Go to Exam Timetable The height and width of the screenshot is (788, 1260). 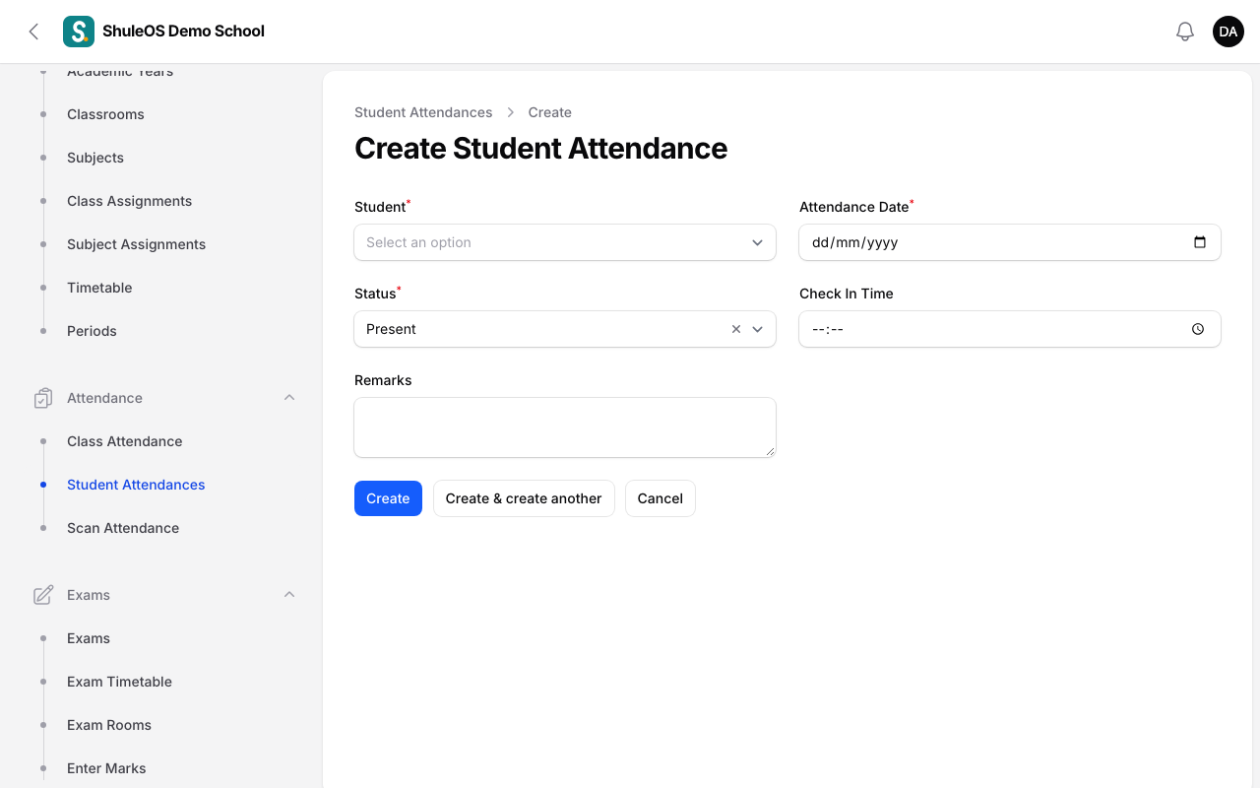tap(119, 682)
